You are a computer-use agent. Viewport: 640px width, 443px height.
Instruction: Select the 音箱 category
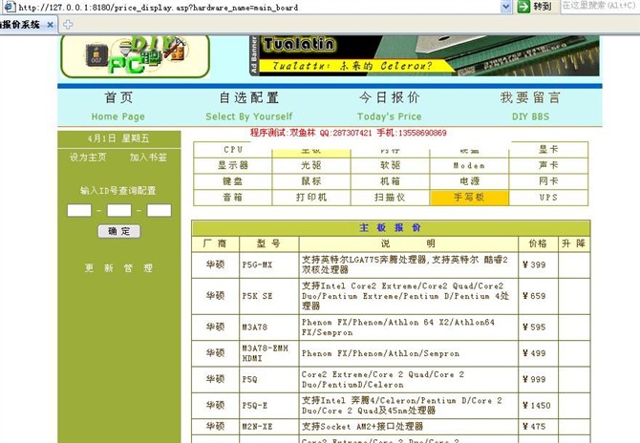click(x=233, y=198)
